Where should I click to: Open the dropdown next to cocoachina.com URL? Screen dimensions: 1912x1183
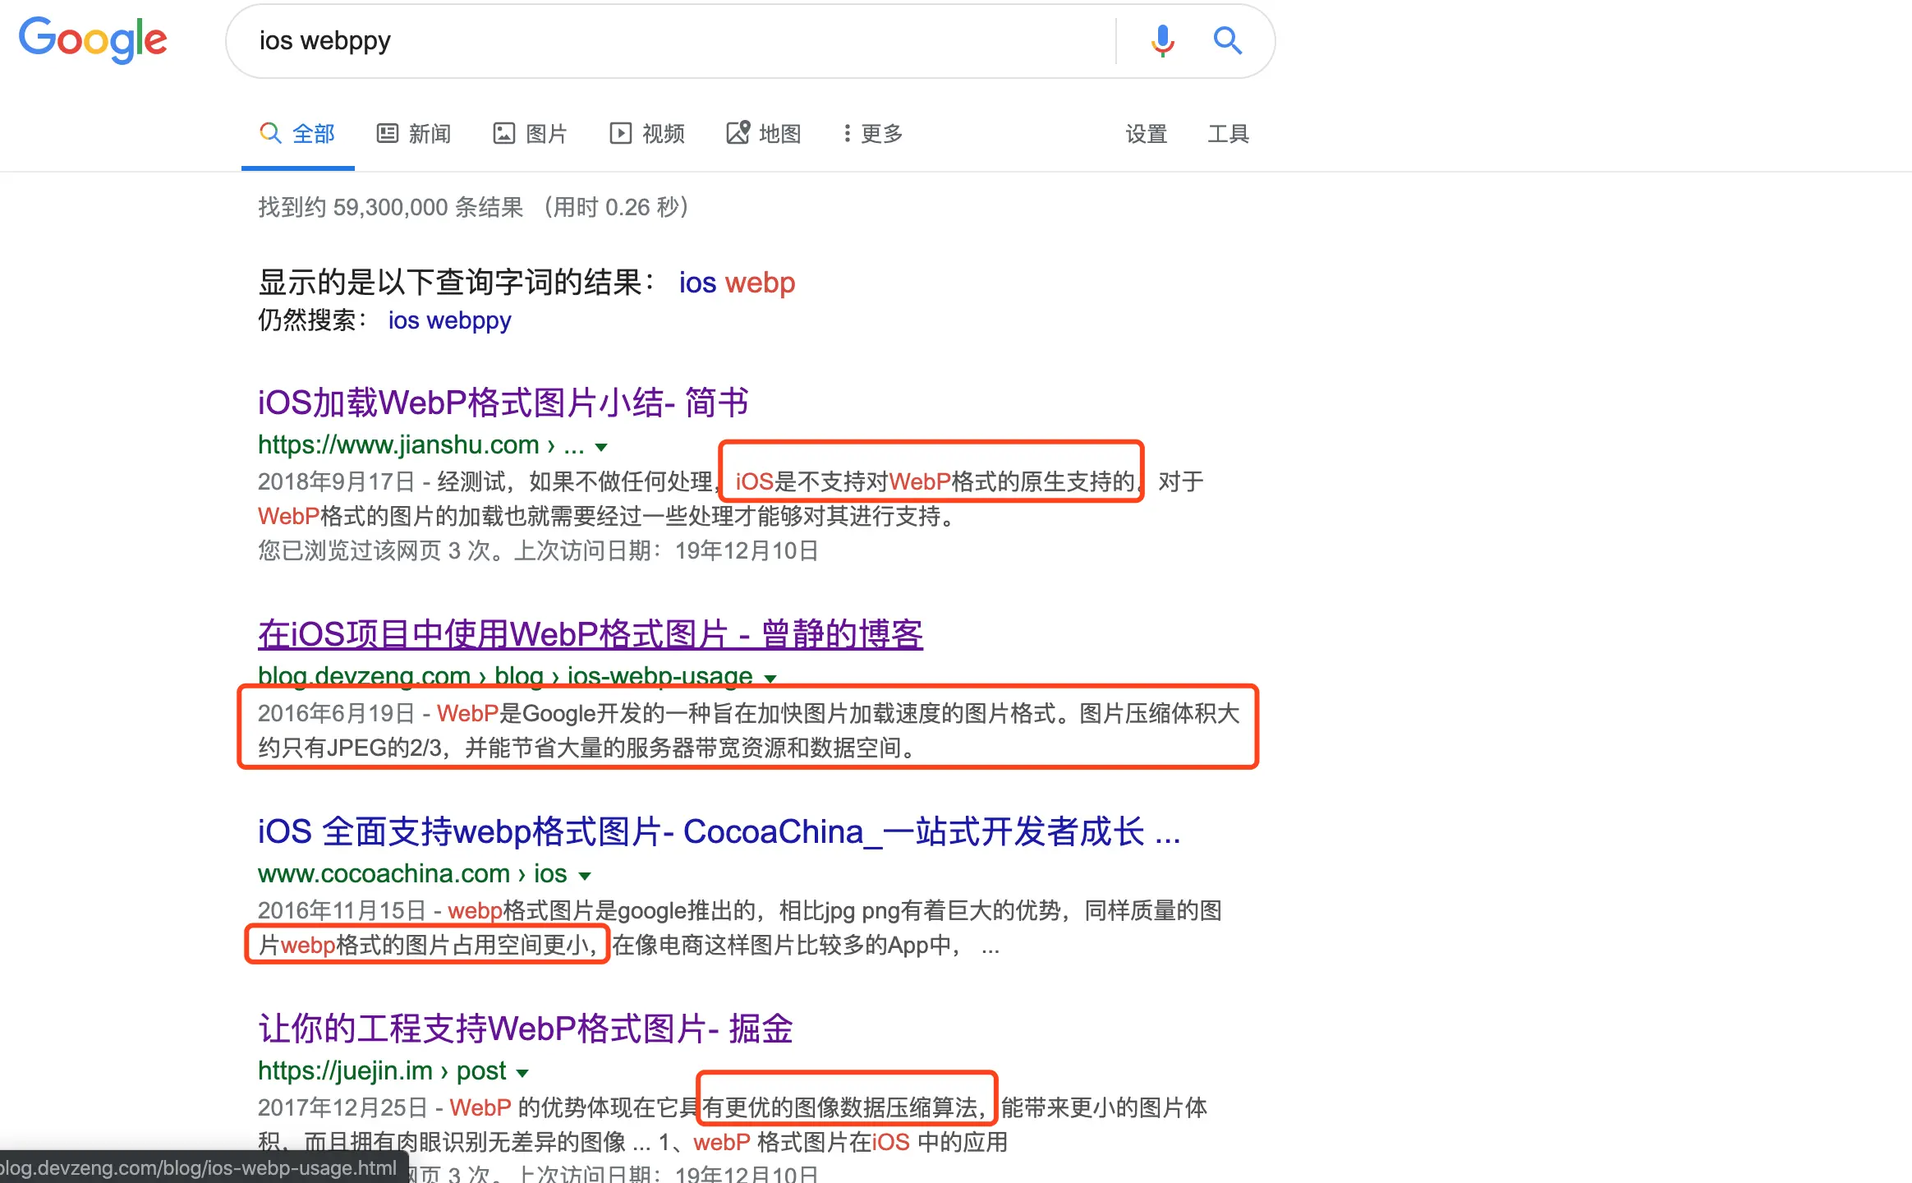(x=584, y=875)
